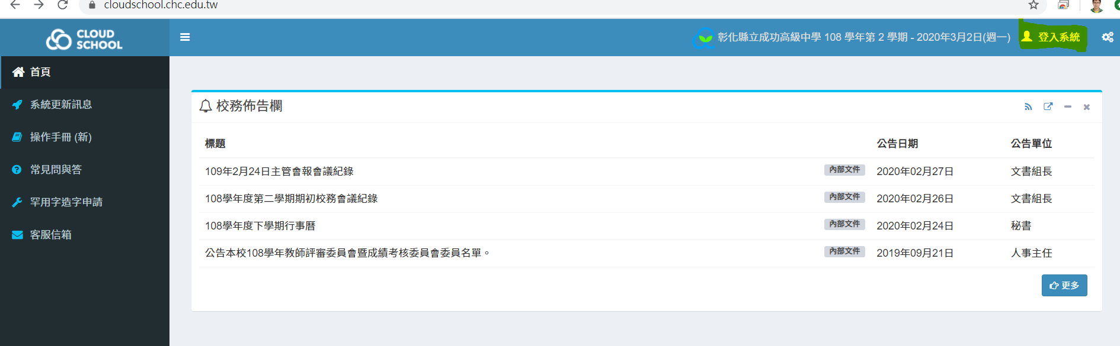Click the 公告單位 column header
This screenshot has height=346, width=1120.
tap(1031, 144)
